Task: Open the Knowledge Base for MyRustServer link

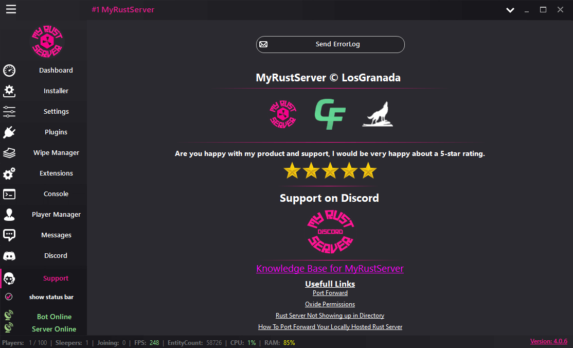Action: point(330,268)
